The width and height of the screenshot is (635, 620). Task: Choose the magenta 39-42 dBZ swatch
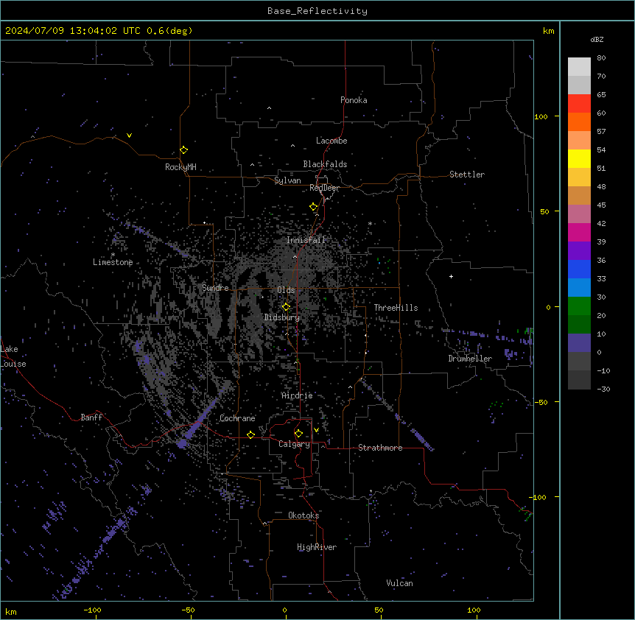click(579, 232)
